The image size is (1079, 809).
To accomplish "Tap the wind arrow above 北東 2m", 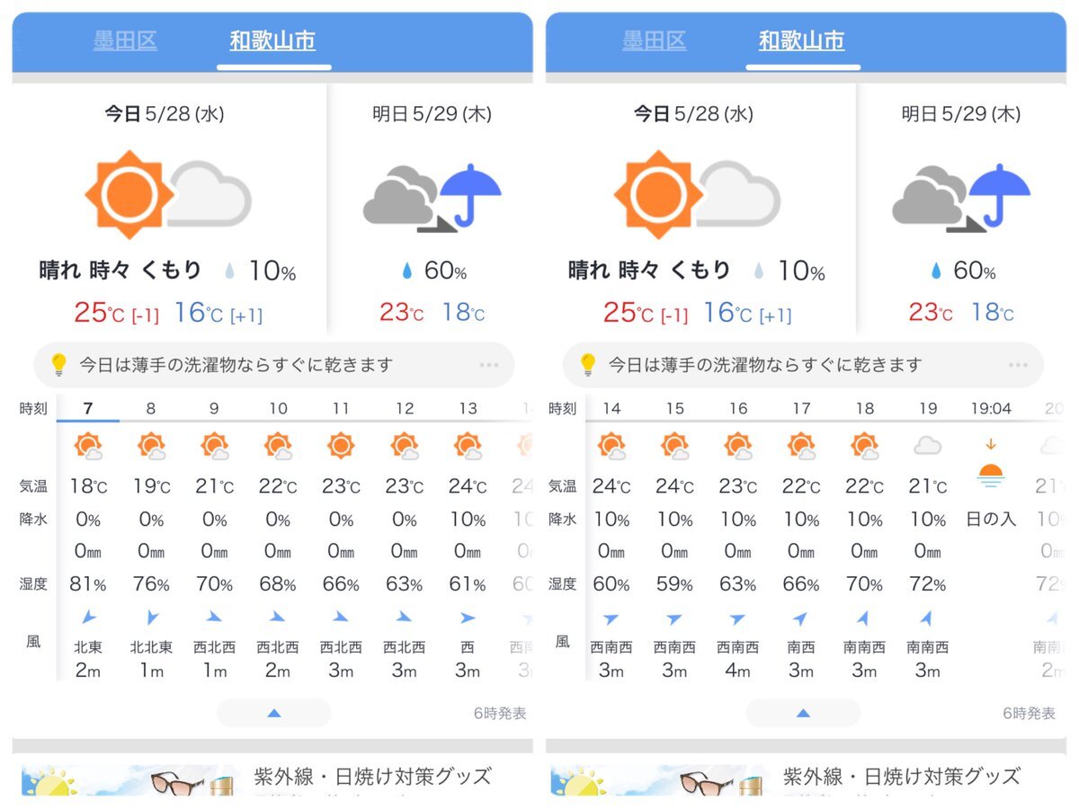I will click(88, 617).
